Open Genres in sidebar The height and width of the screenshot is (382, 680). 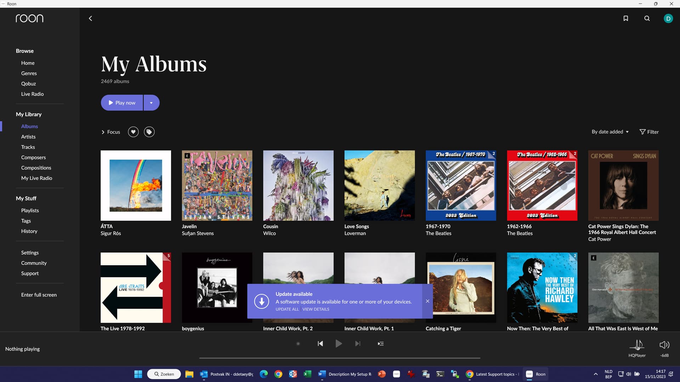[29, 73]
